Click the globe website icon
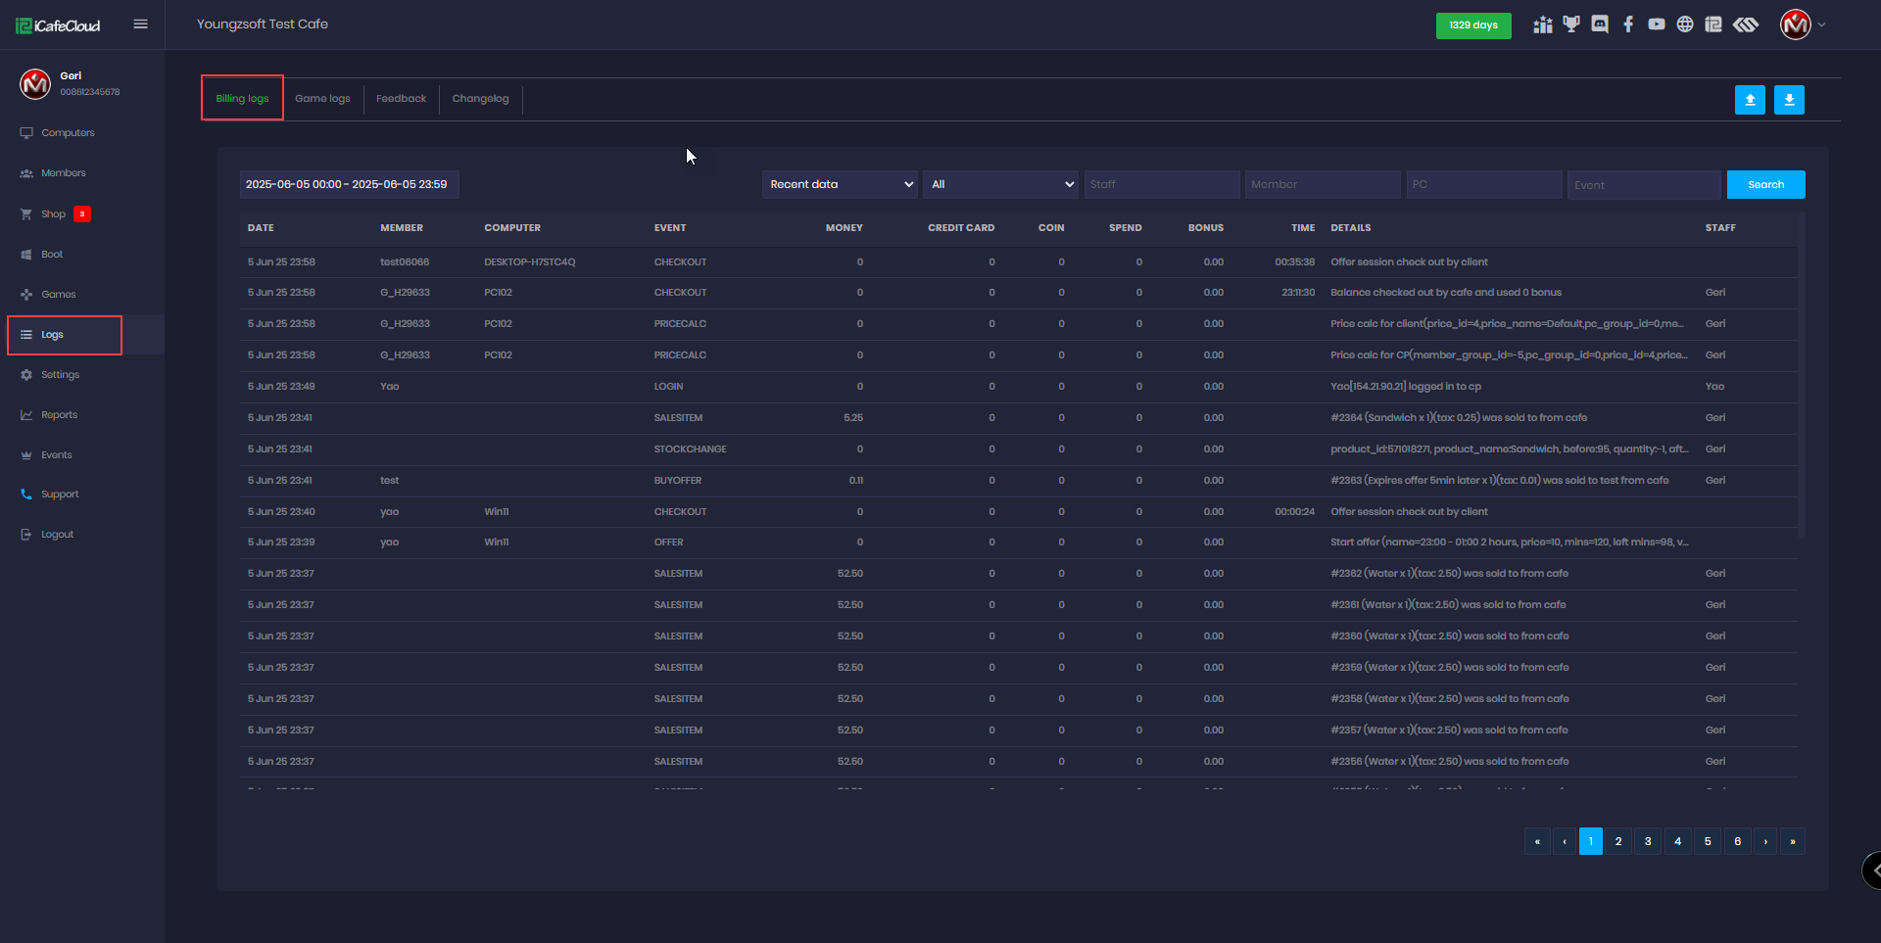The height and width of the screenshot is (943, 1881). [1685, 24]
